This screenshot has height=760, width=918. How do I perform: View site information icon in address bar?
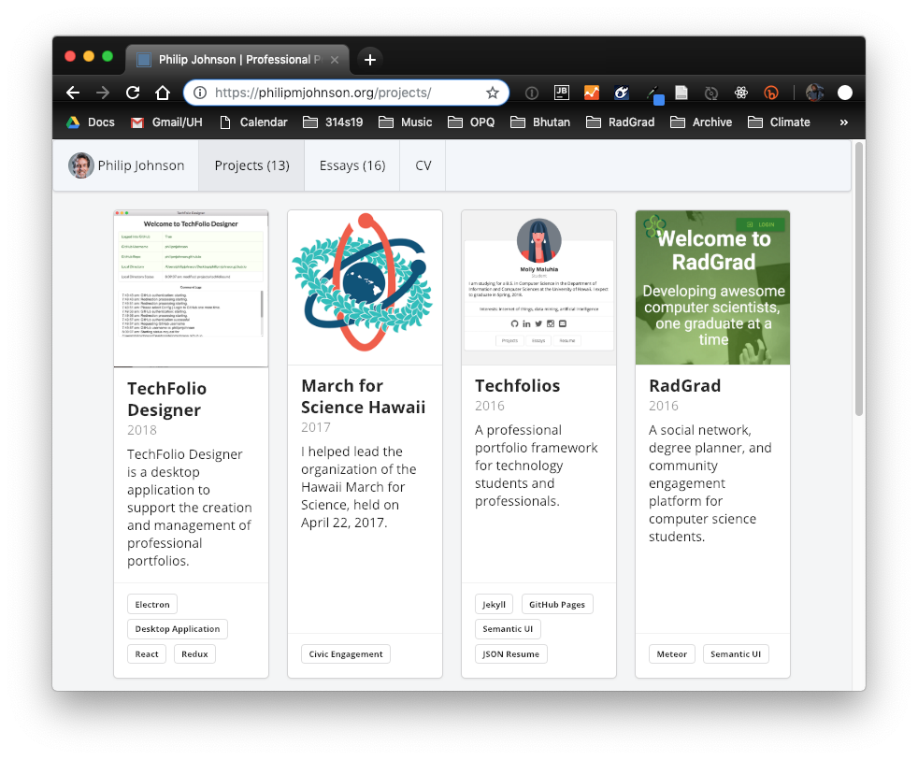click(x=200, y=93)
